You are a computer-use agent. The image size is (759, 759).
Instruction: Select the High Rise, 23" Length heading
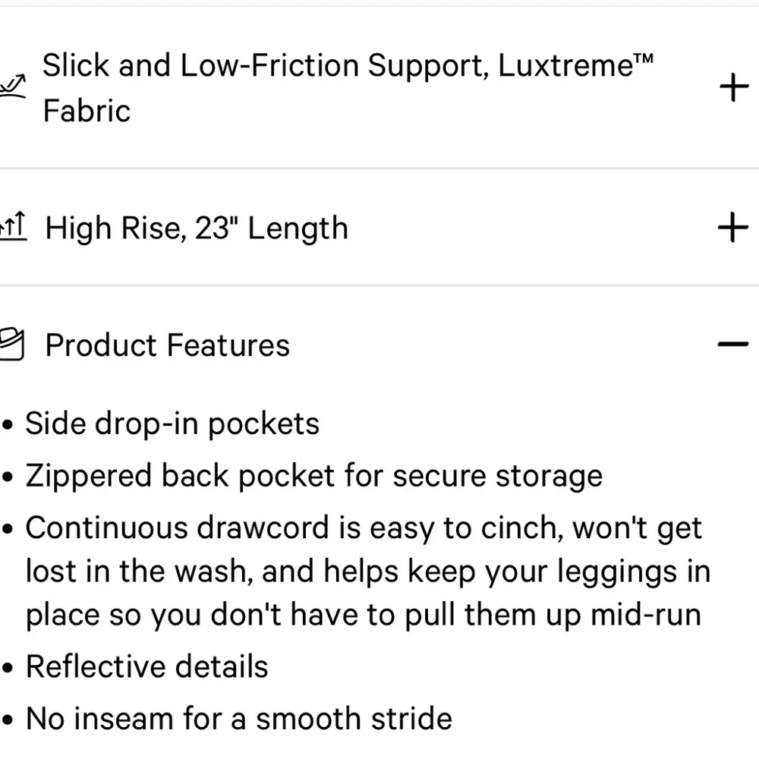[x=197, y=228]
